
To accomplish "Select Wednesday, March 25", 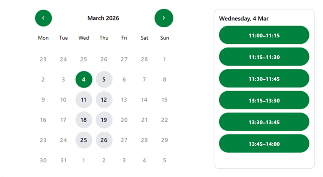I will click(84, 140).
